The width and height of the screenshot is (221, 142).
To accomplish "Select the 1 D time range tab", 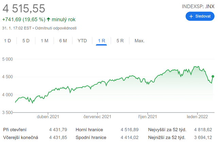I will (7, 41).
